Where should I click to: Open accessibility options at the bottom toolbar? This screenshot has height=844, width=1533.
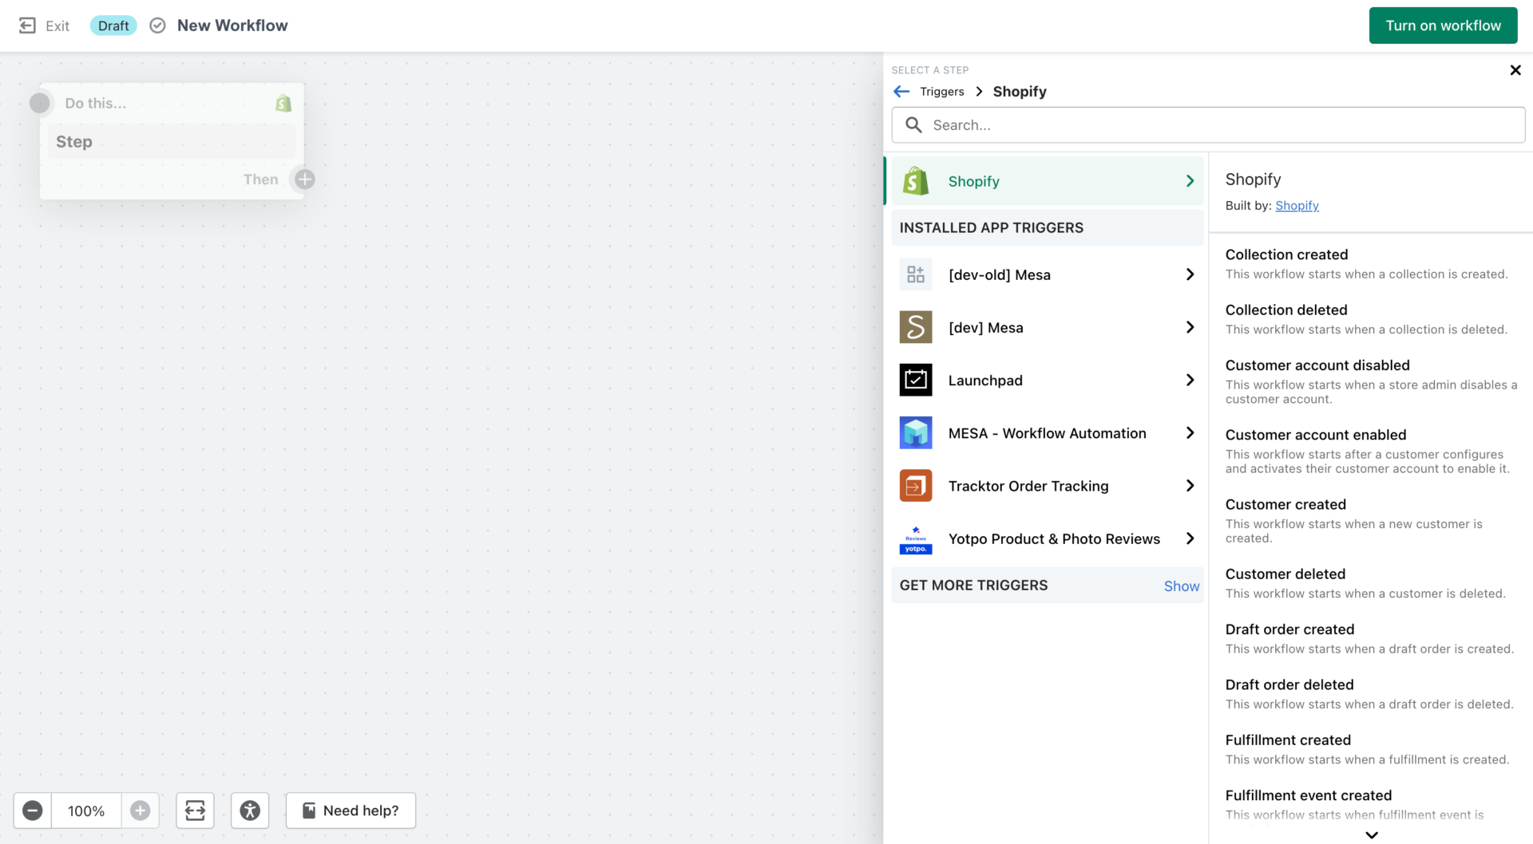pos(249,810)
